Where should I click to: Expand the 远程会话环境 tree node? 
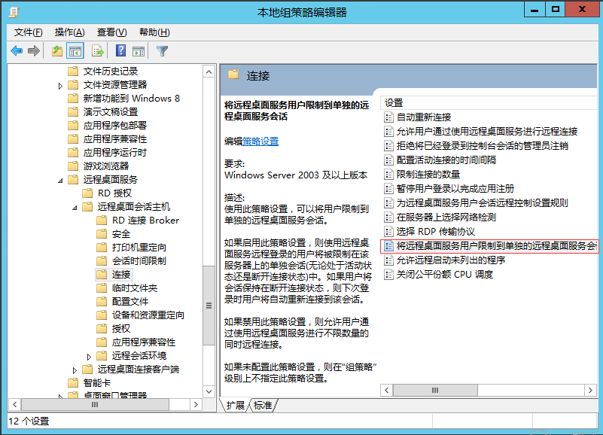[x=89, y=357]
